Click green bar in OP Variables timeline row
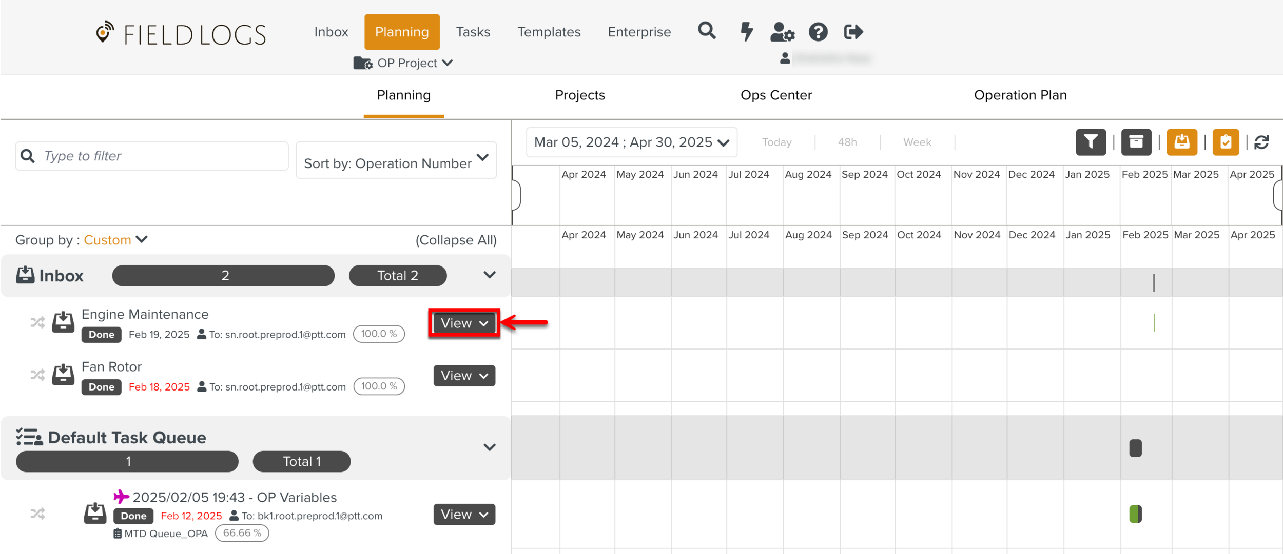Screen dimensions: 1283x554 1135,514
